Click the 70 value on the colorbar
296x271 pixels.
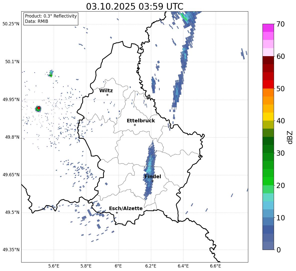(x=280, y=24)
